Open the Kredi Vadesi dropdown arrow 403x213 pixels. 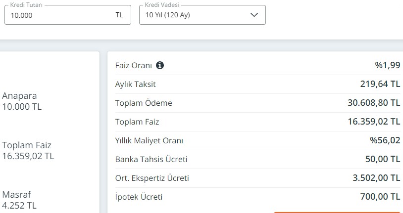[254, 15]
